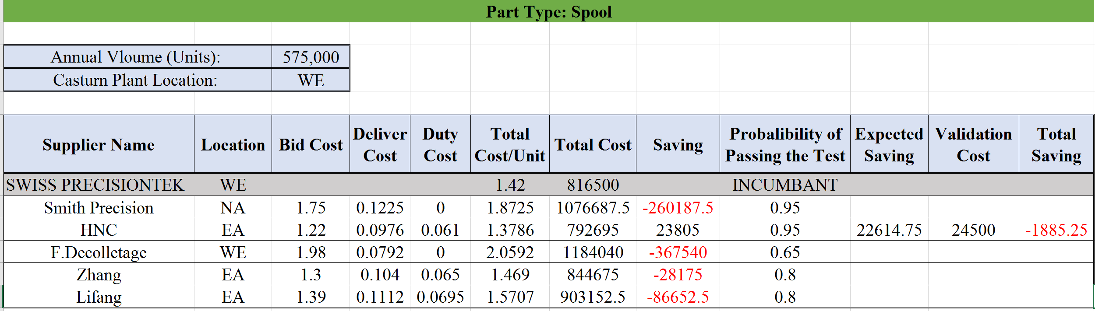Click the Validation Cost column header

click(x=973, y=144)
